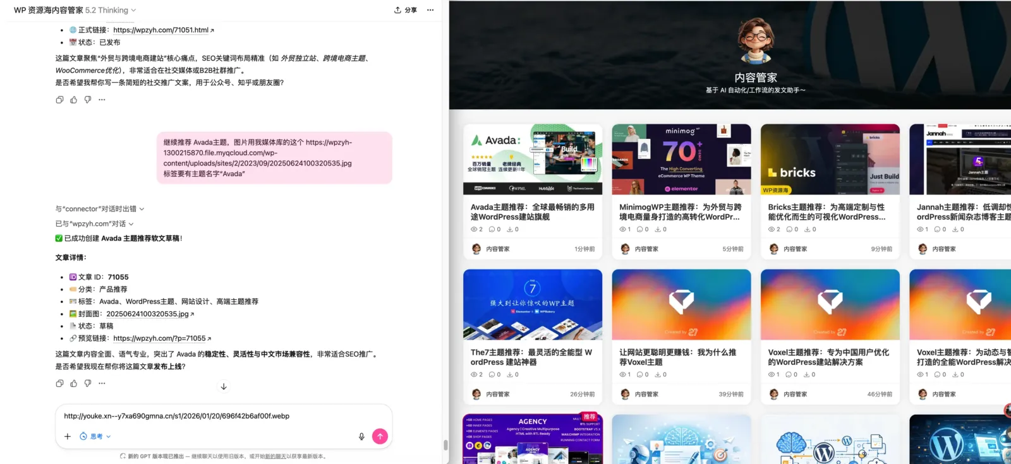Expand 已与"wpzyh.com"对话 details
The image size is (1011, 464).
94,223
